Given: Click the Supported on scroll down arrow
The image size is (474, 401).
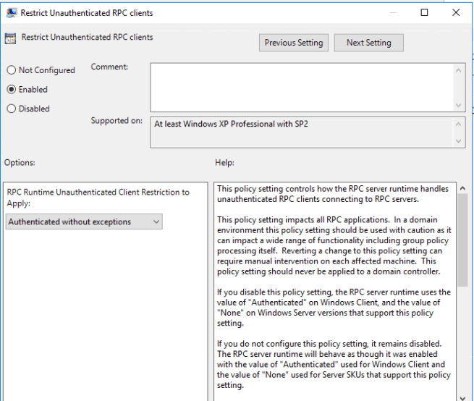Looking at the screenshot, I should click(459, 141).
